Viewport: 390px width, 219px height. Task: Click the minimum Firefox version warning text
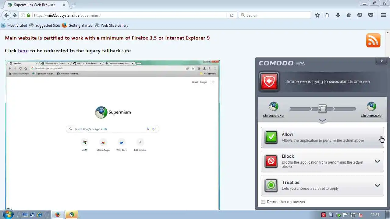[x=107, y=38]
